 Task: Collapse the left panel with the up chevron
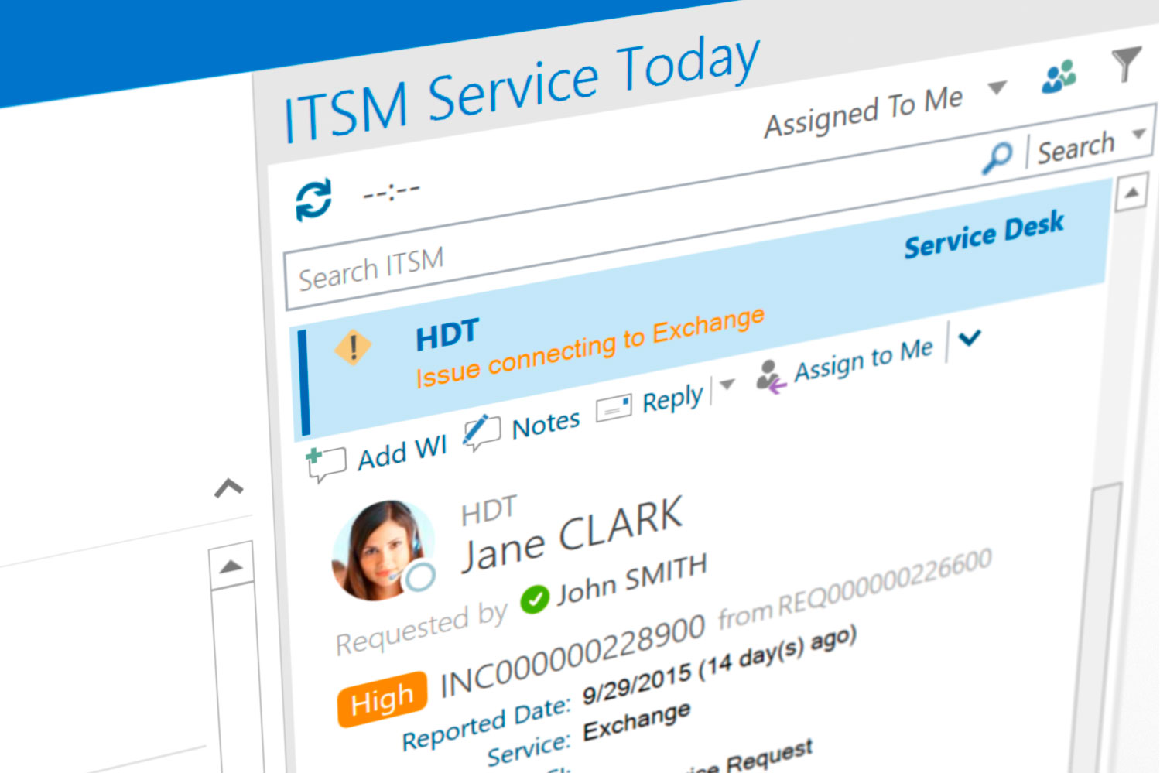pos(228,488)
